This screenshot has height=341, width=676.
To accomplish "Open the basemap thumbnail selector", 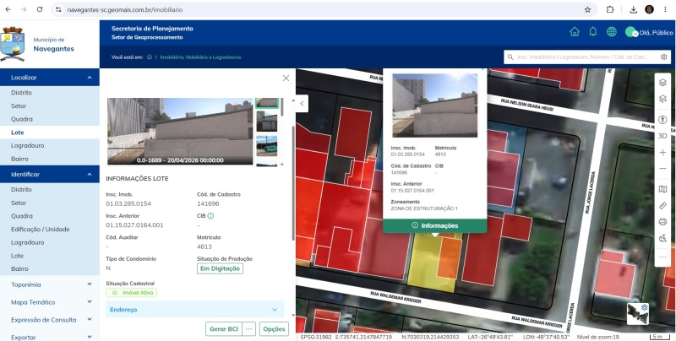I will pos(638,314).
